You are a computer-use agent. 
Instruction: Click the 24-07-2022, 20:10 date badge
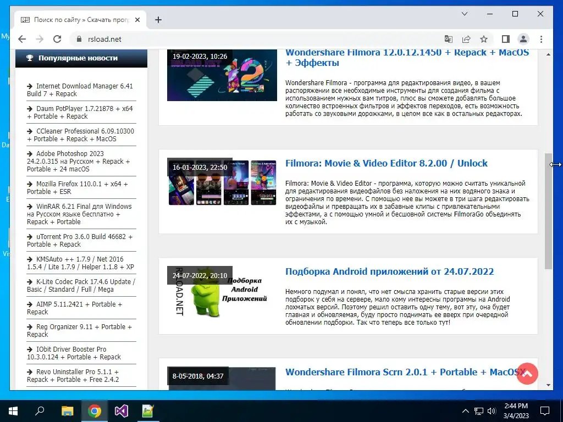coord(200,276)
